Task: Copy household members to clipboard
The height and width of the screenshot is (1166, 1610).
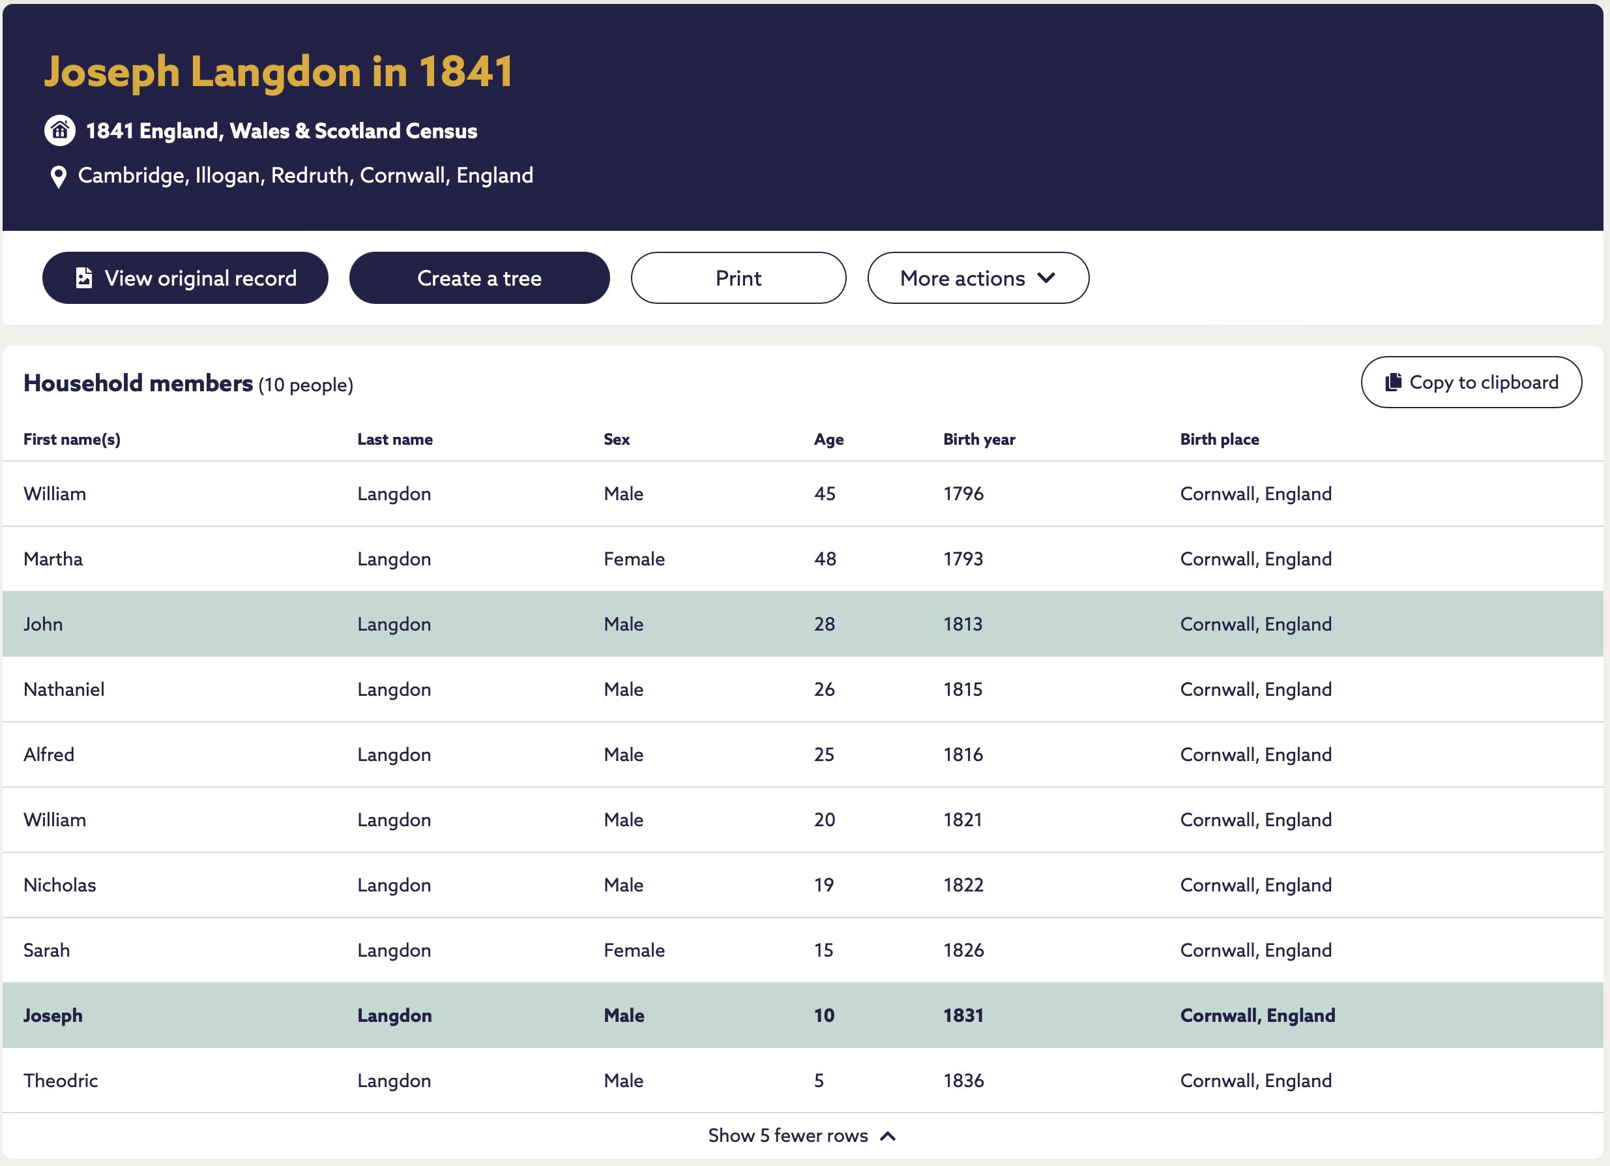Action: click(1471, 382)
